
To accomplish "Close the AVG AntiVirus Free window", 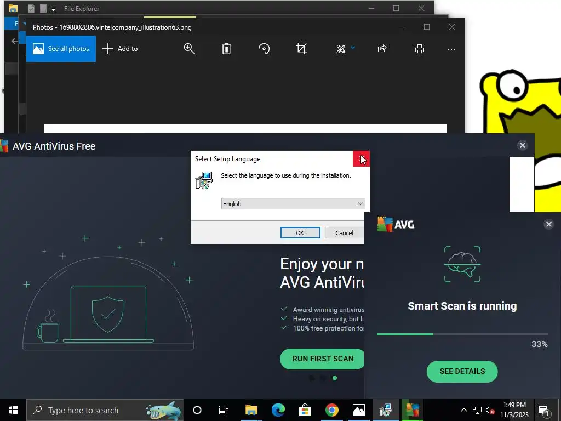I will coord(522,145).
